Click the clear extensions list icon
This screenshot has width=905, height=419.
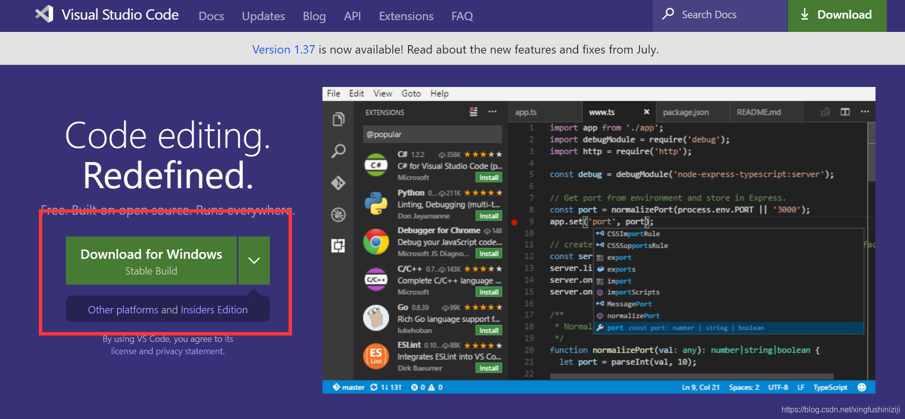point(473,112)
